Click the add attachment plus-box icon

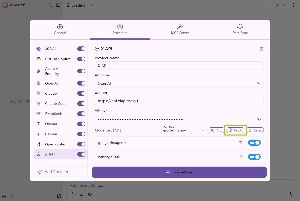[81, 194]
